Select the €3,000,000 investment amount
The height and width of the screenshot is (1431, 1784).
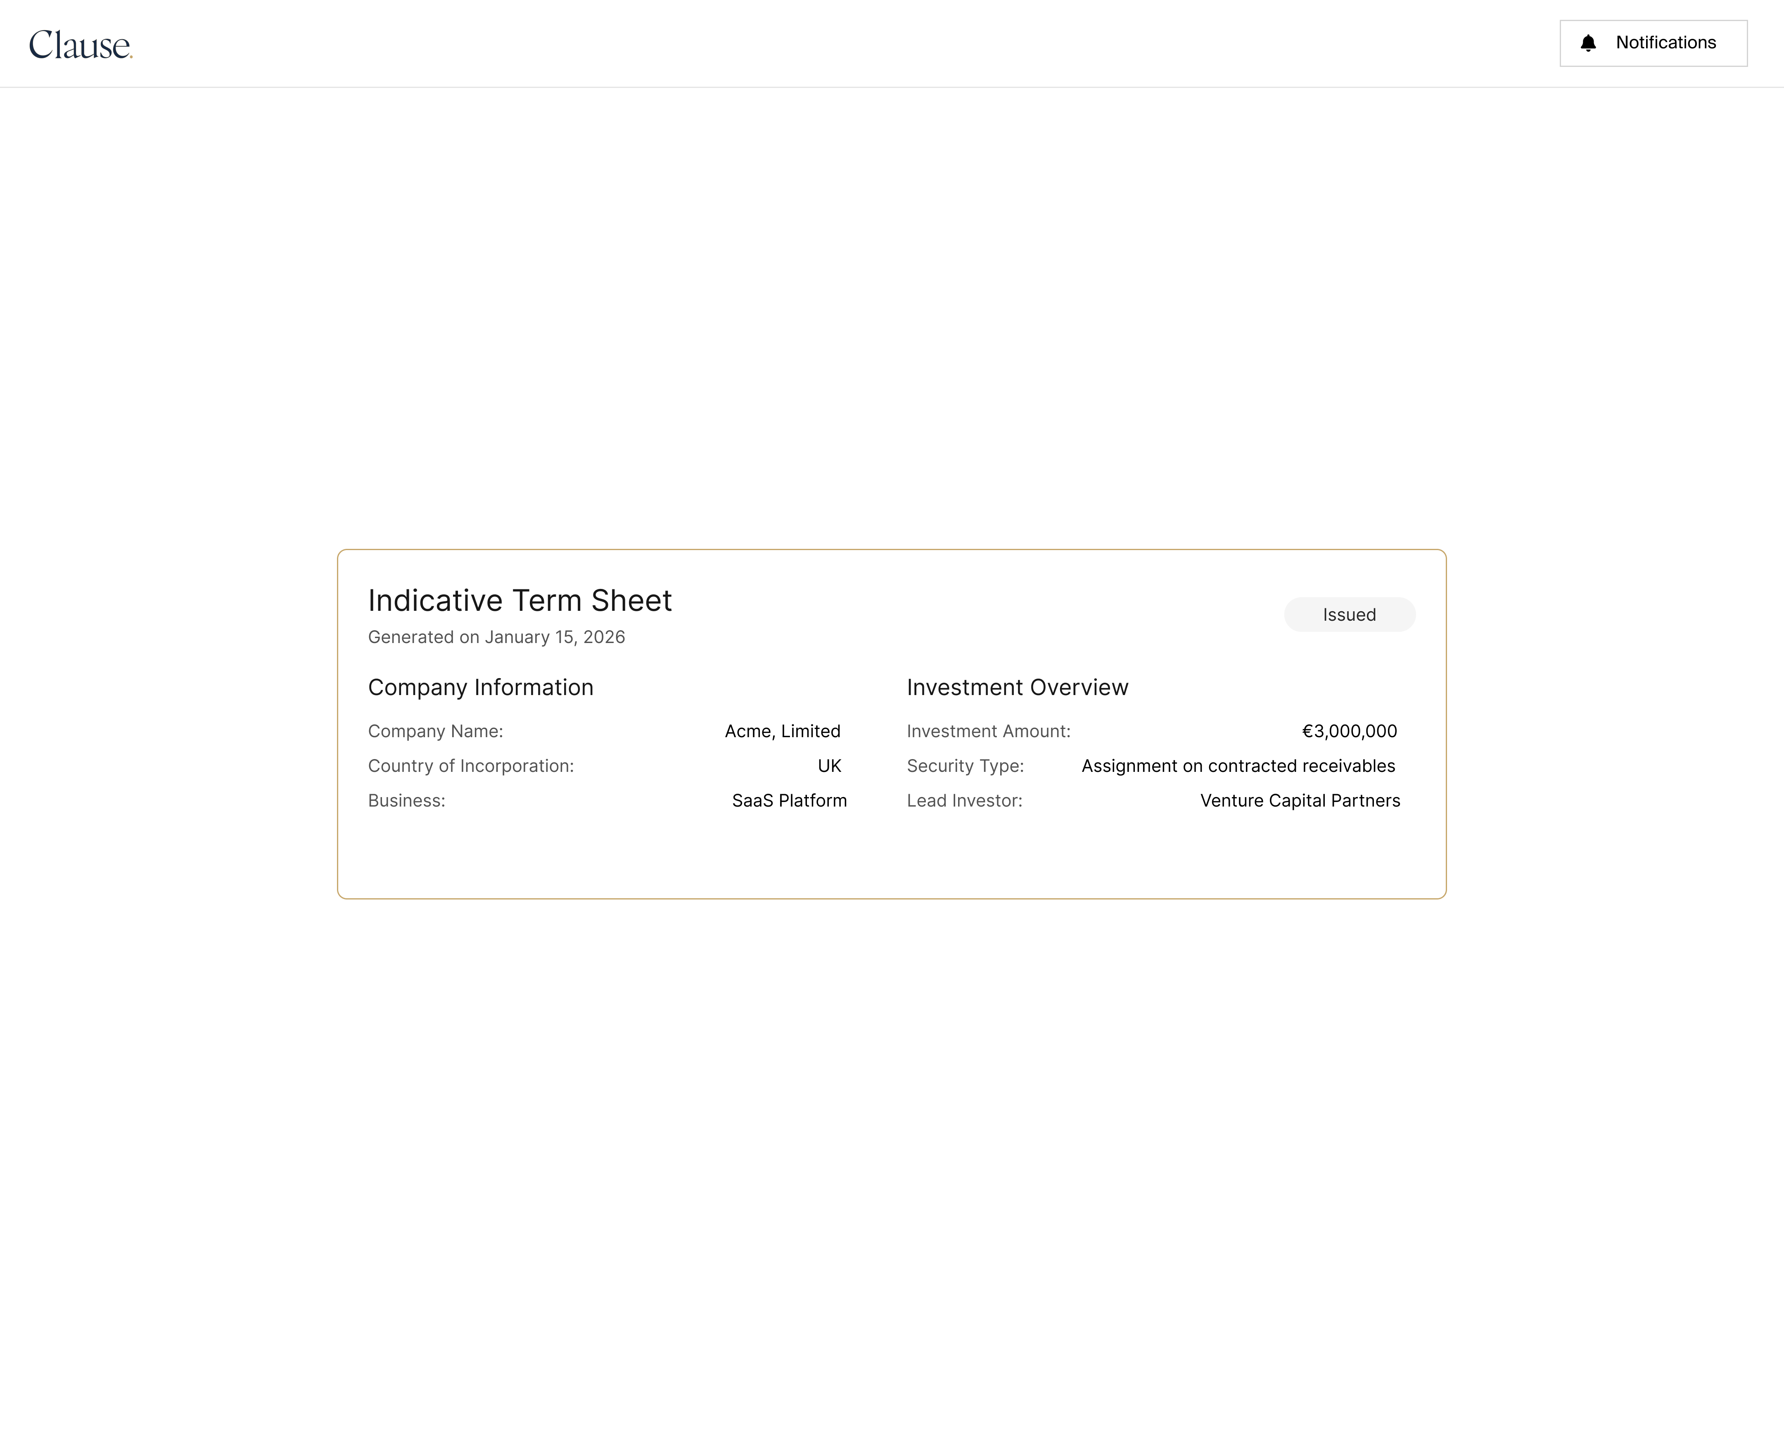[1349, 732]
